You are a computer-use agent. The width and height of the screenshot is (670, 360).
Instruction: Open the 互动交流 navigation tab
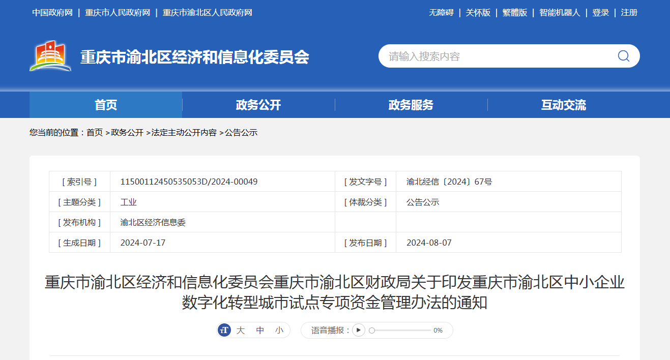point(564,105)
